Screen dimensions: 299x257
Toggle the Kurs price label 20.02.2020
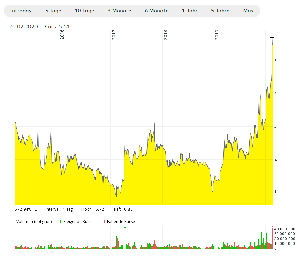click(x=40, y=26)
